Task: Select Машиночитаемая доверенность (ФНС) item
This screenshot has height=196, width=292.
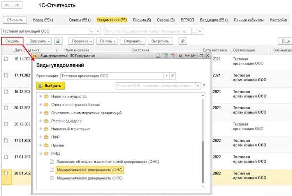Action: 90,170
